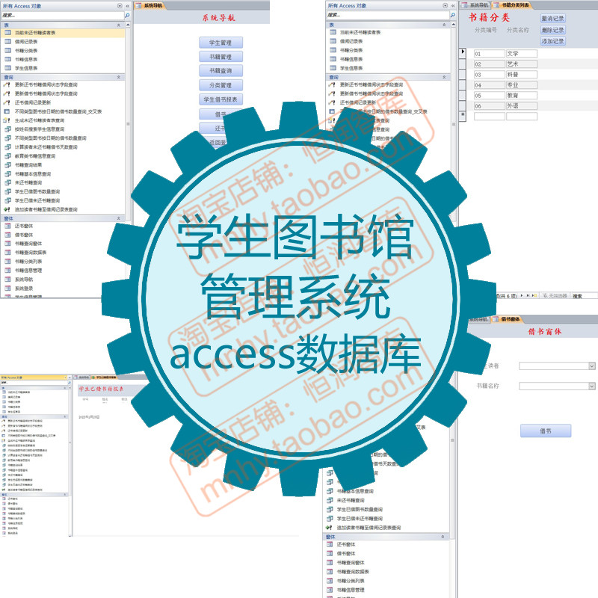598x598 pixels.
Task: Click the 书籍管理 button
Action: point(221,57)
